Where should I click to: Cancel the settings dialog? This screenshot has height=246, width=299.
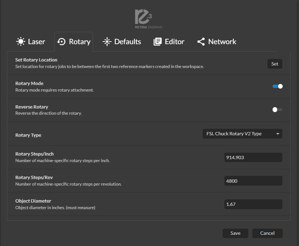267,233
